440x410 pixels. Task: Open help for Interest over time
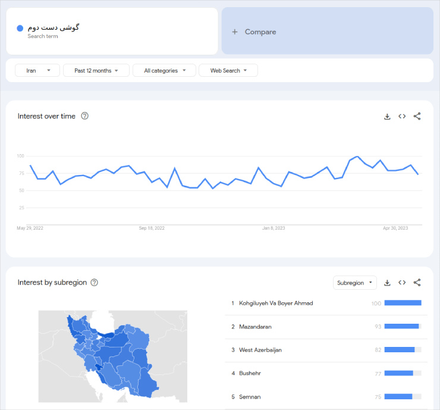[84, 116]
